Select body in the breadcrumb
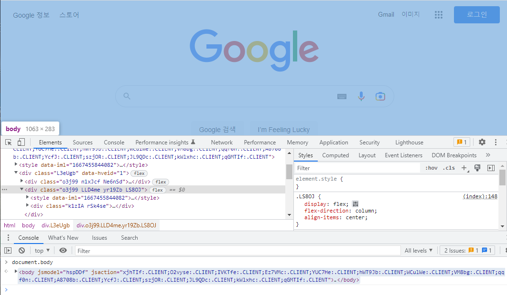This screenshot has height=295, width=507. pos(29,225)
